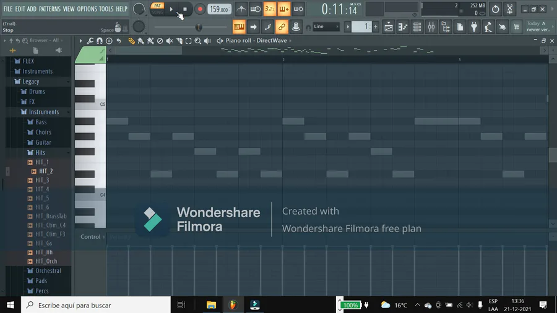
Task: Select the Mute tool in piano roll
Action: [x=170, y=41]
